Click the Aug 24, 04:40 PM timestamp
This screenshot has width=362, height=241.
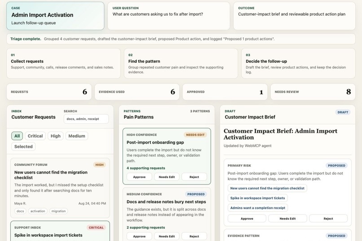(92, 203)
